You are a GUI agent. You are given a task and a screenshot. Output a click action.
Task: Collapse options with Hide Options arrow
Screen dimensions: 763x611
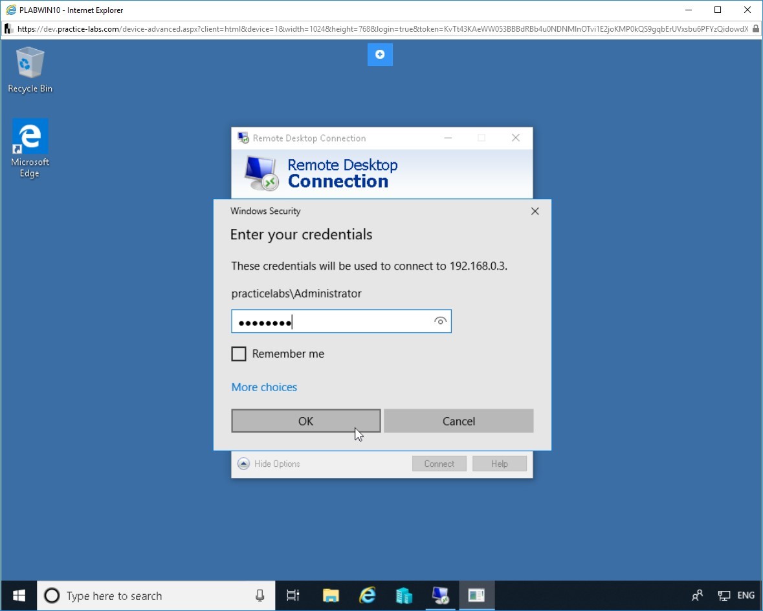coord(243,464)
